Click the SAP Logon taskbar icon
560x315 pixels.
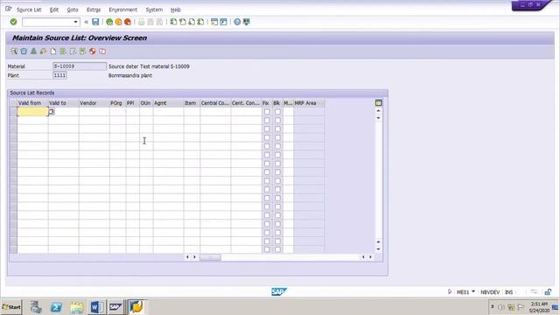click(x=116, y=307)
